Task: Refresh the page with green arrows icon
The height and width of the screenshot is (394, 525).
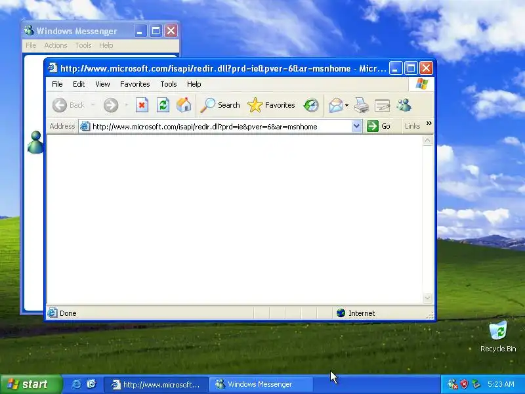Action: tap(163, 105)
